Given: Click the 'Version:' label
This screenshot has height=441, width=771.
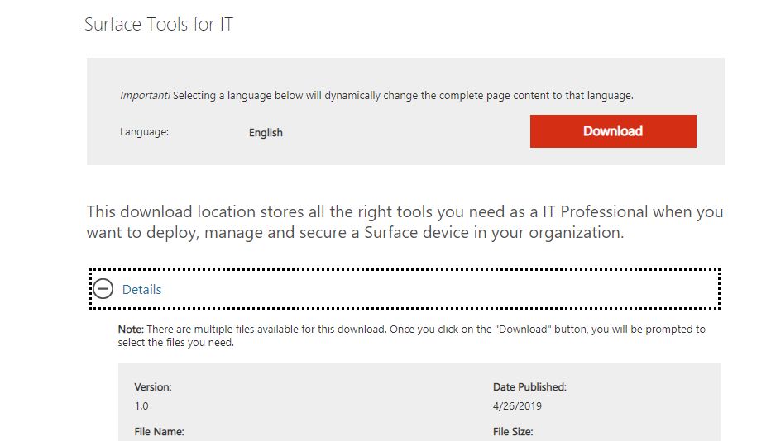Looking at the screenshot, I should click(153, 387).
